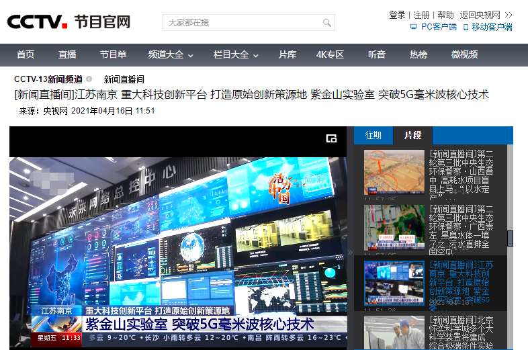Open the CCTV-13新闻频道 channel link
Screen dimensions: 528x350
48,79
